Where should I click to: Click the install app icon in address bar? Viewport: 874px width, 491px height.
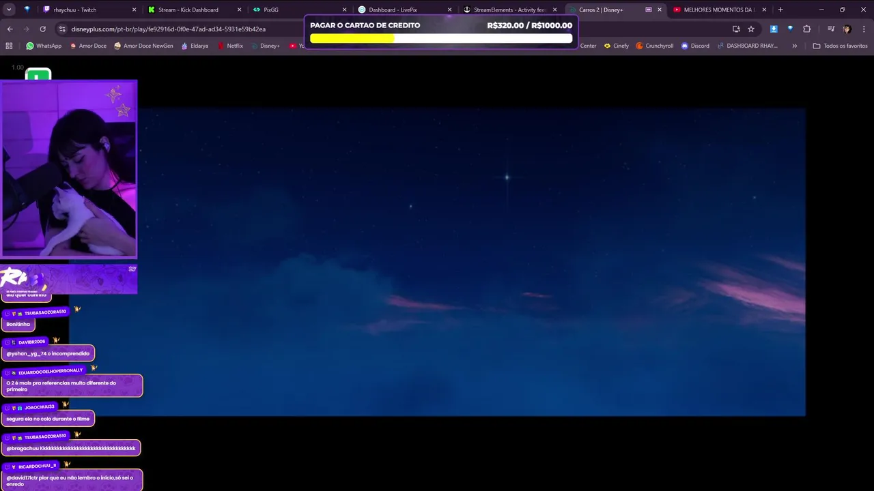736,29
